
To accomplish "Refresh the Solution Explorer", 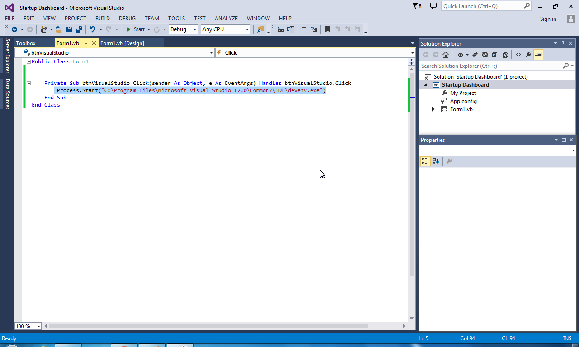I will pyautogui.click(x=485, y=54).
